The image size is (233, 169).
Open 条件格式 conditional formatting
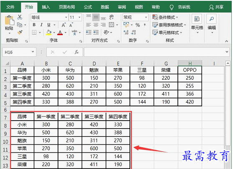click(165, 17)
